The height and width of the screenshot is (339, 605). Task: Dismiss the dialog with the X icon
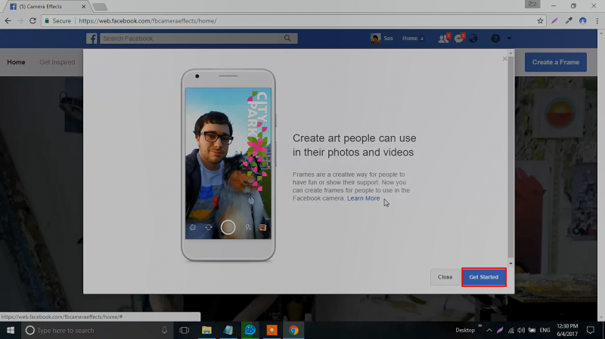point(505,59)
